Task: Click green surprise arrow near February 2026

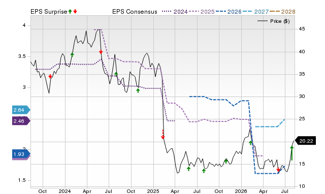Action: tap(250, 143)
